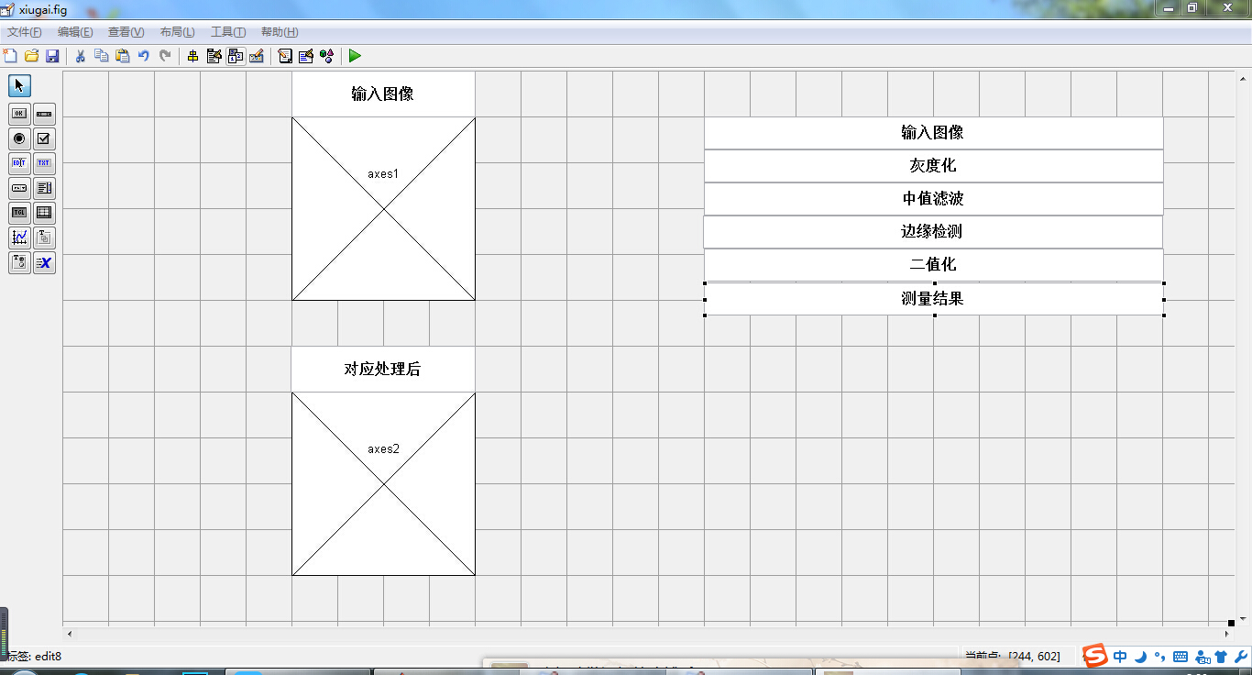Choose the Toggle Button component tool
This screenshot has width=1252, height=675.
point(19,213)
